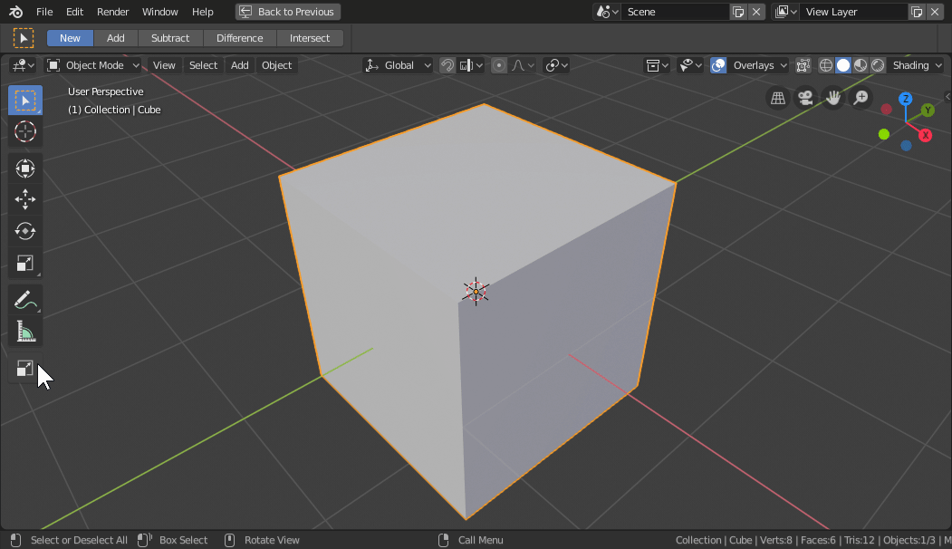
Task: Expand the Shading options dropdown
Action: tap(917, 65)
